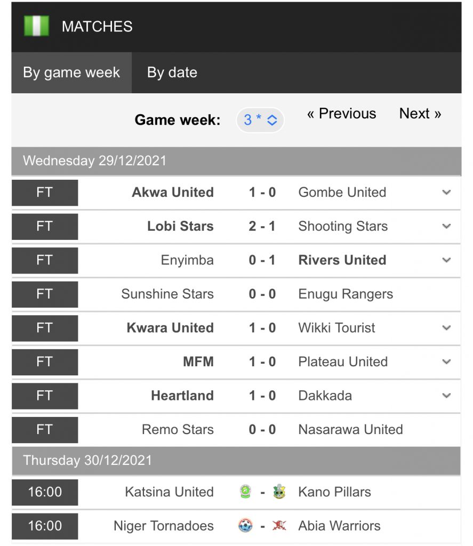Expand Kwara United vs Wikki Tourist details
473x546 pixels.
[x=446, y=328]
